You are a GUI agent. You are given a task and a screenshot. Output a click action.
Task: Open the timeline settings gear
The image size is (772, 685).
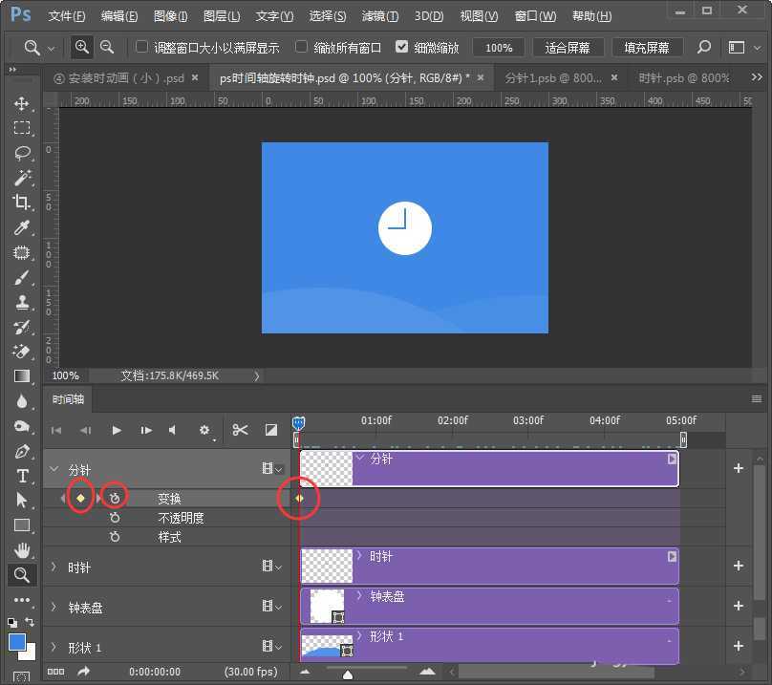(x=204, y=430)
